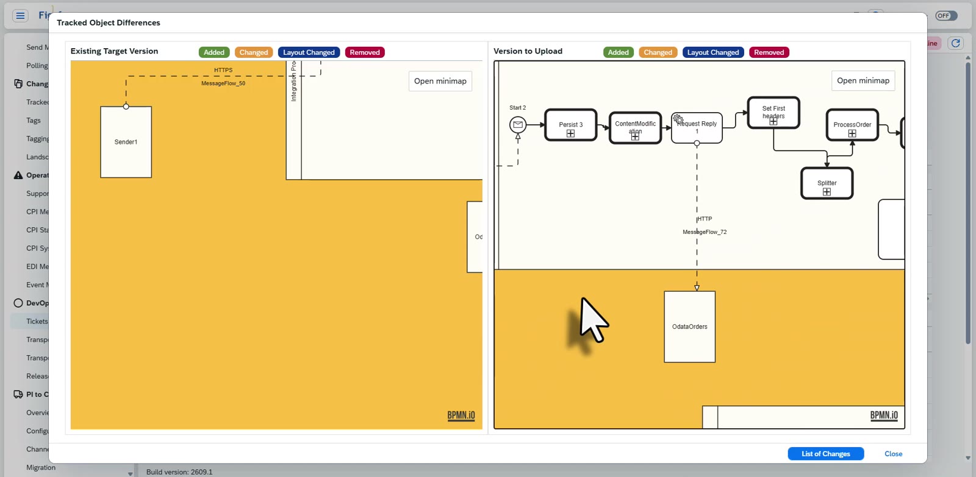Viewport: 976px width, 477px height.
Task: Select the Sender1 participant box
Action: pos(126,142)
